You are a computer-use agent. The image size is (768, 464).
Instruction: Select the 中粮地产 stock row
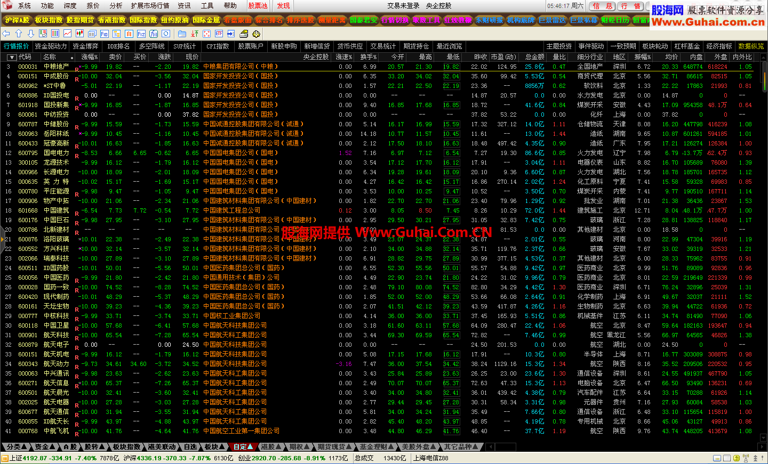pyautogui.click(x=380, y=67)
